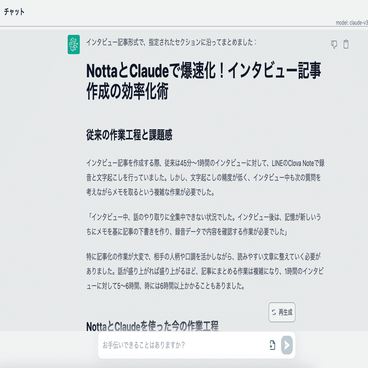Click the quoted paragraph 「インタビュー中、話のやり取り
The width and height of the screenshot is (368, 368).
coord(204,224)
